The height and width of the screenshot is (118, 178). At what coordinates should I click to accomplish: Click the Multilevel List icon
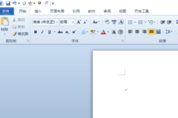[x=151, y=22]
